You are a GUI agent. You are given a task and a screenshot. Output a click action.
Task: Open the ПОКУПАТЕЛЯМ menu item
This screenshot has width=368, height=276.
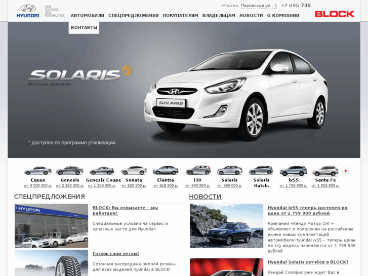pyautogui.click(x=181, y=16)
